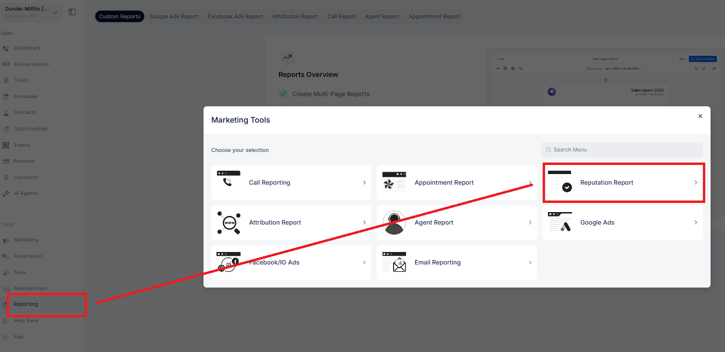Click the Email Reporting envelope icon

pyautogui.click(x=394, y=262)
